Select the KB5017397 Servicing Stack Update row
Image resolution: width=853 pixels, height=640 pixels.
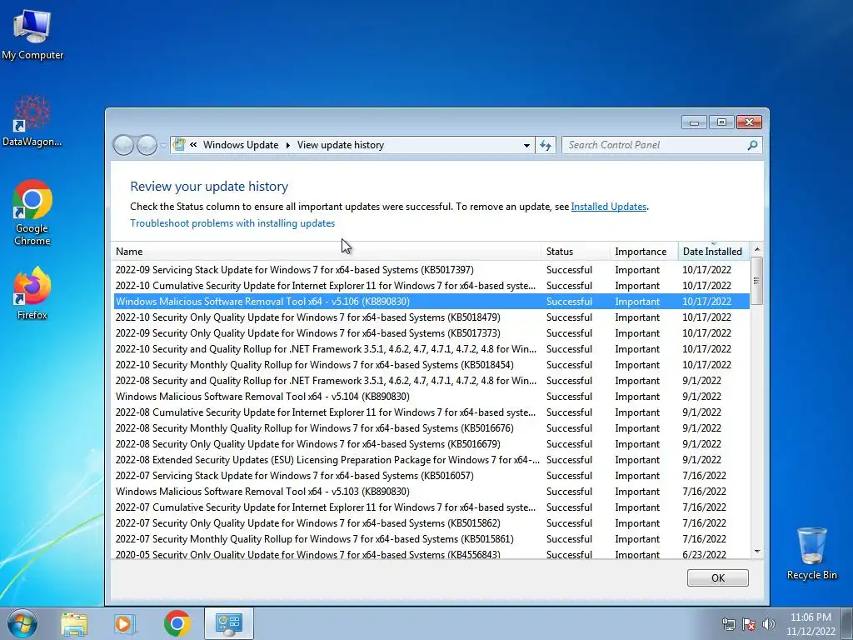point(431,270)
